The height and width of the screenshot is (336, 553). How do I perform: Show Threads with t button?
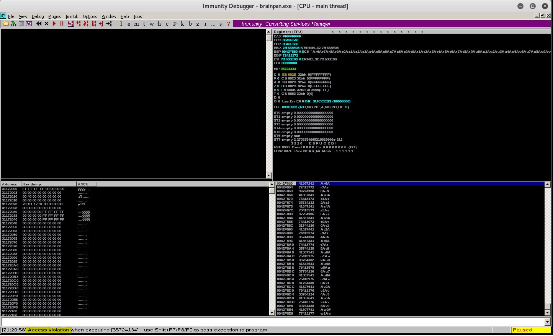(x=144, y=24)
